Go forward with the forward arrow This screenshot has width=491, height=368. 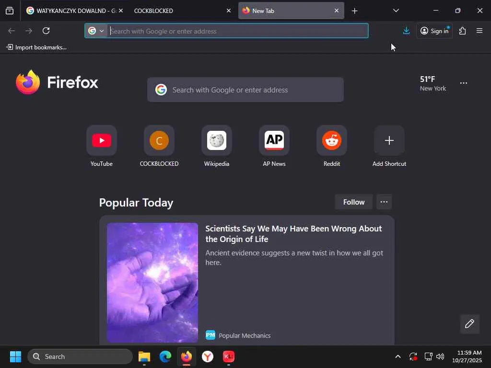[x=29, y=31]
